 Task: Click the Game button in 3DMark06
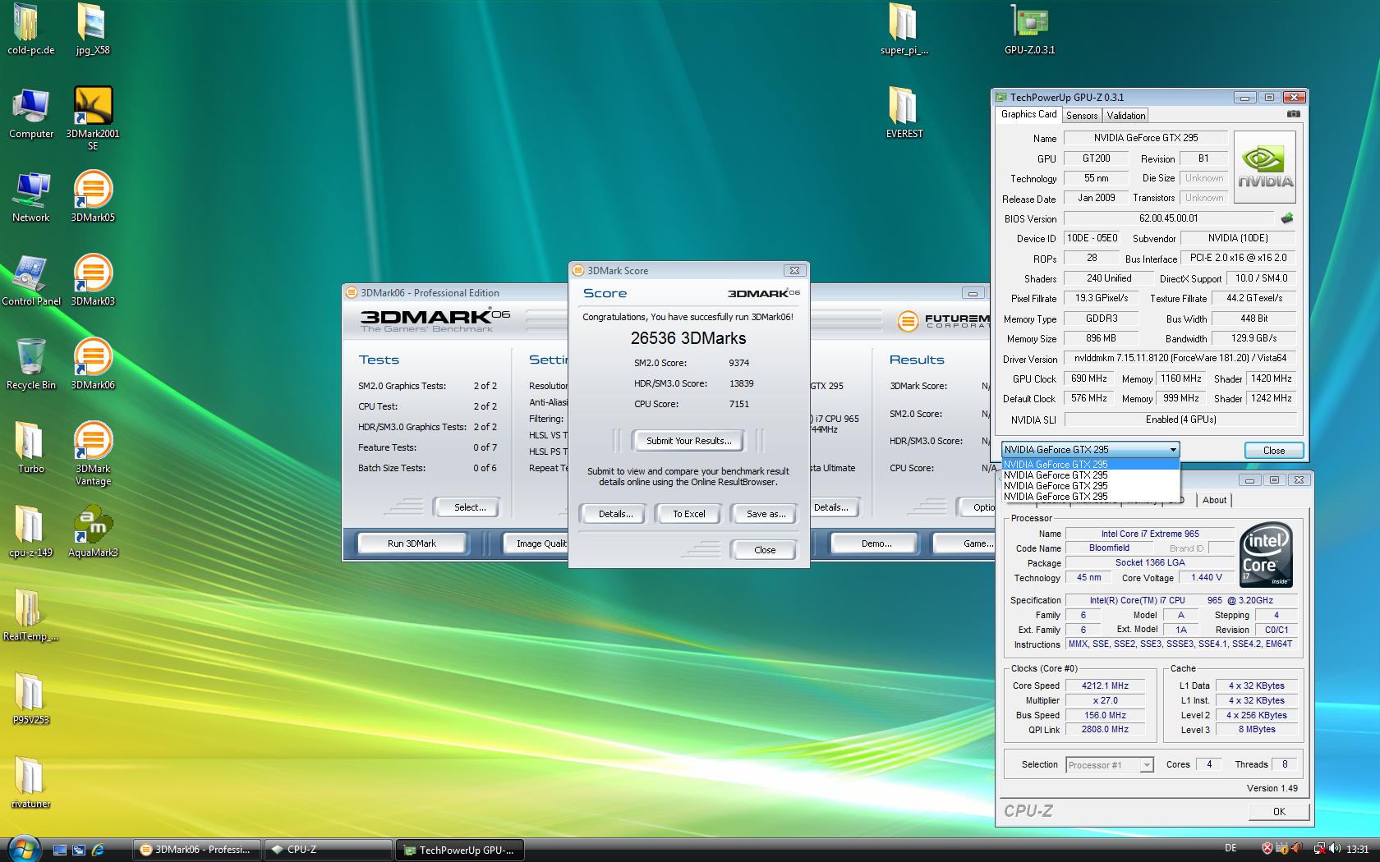(964, 543)
